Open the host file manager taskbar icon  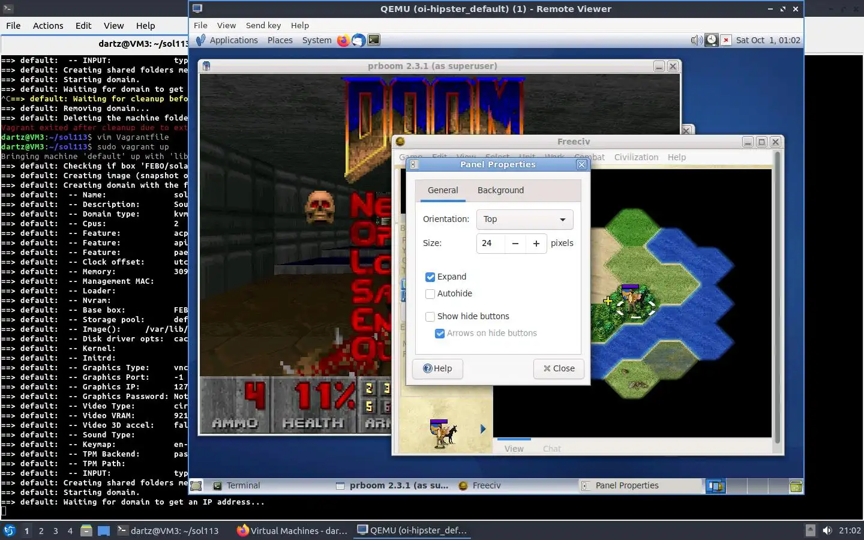(86, 530)
